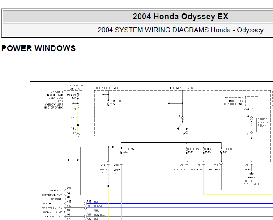Click the "WHT/YEL" label under J12
The width and height of the screenshot is (273, 220).
pyautogui.click(x=103, y=171)
